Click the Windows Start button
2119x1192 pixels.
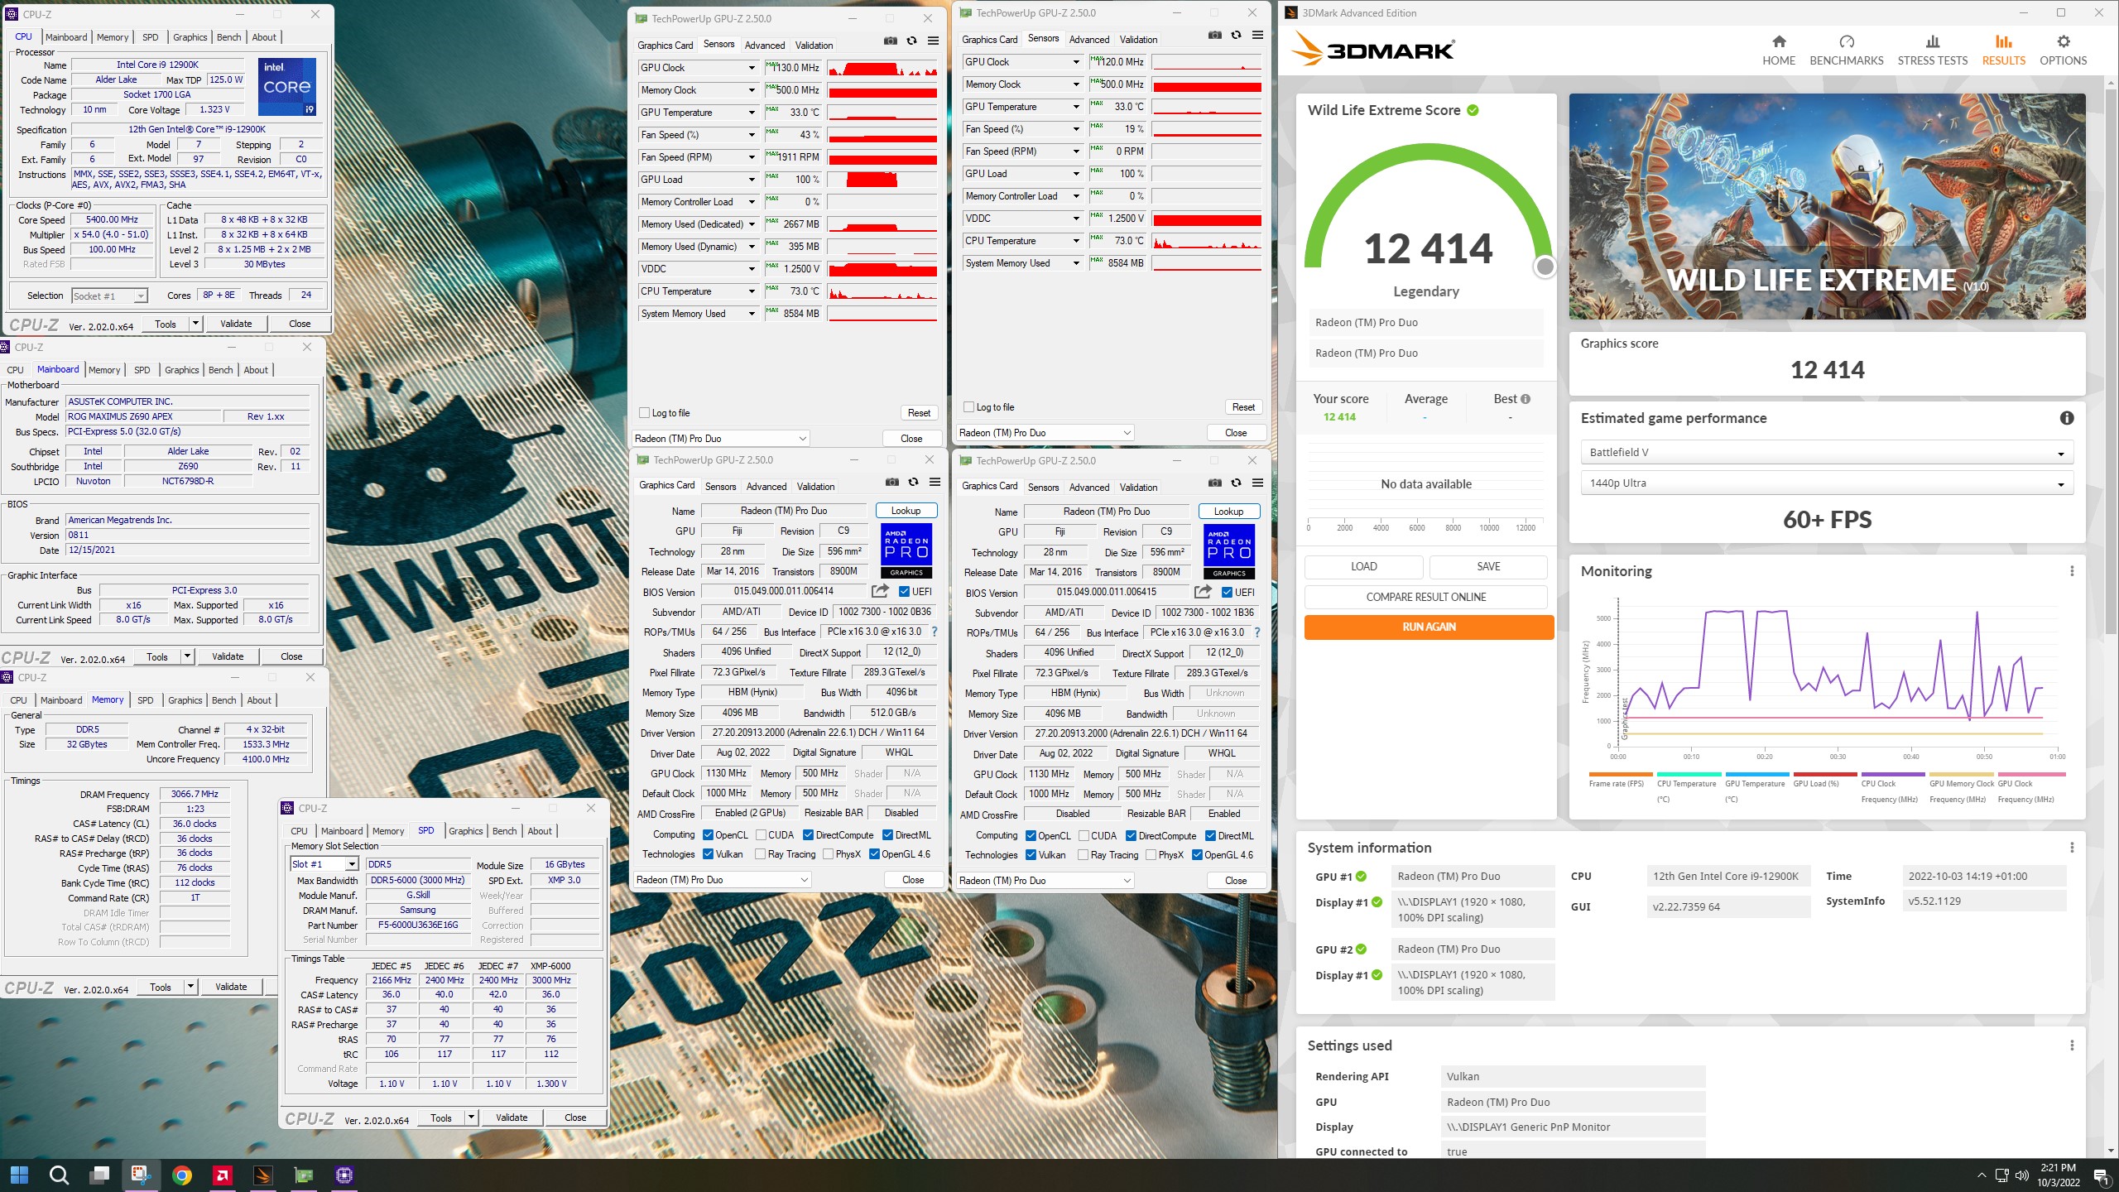coord(19,1175)
